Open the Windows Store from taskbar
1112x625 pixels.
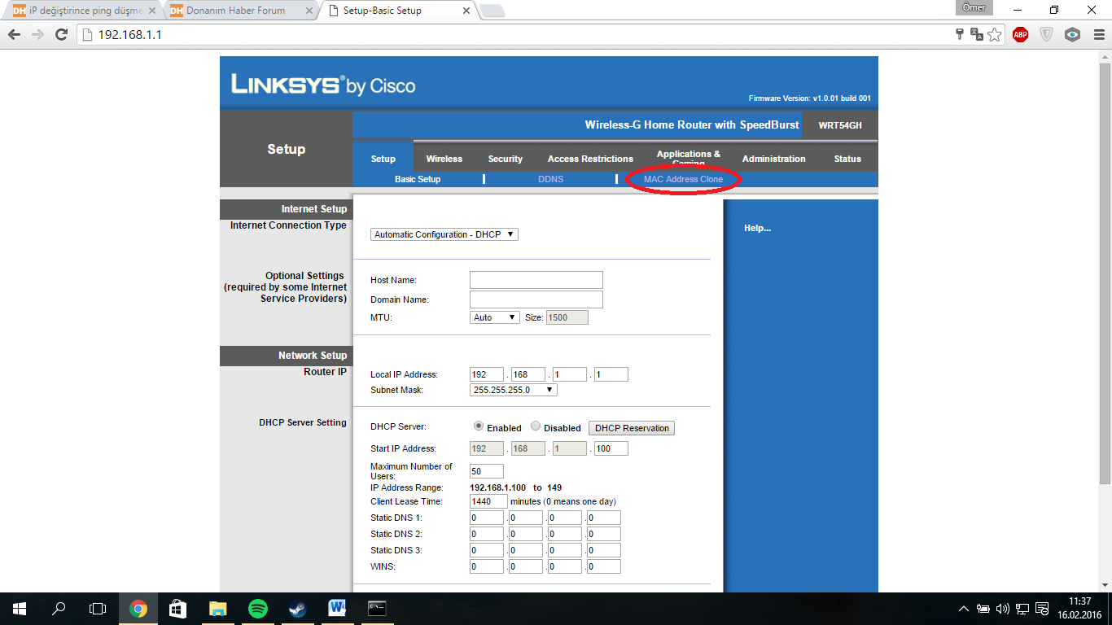(x=177, y=608)
